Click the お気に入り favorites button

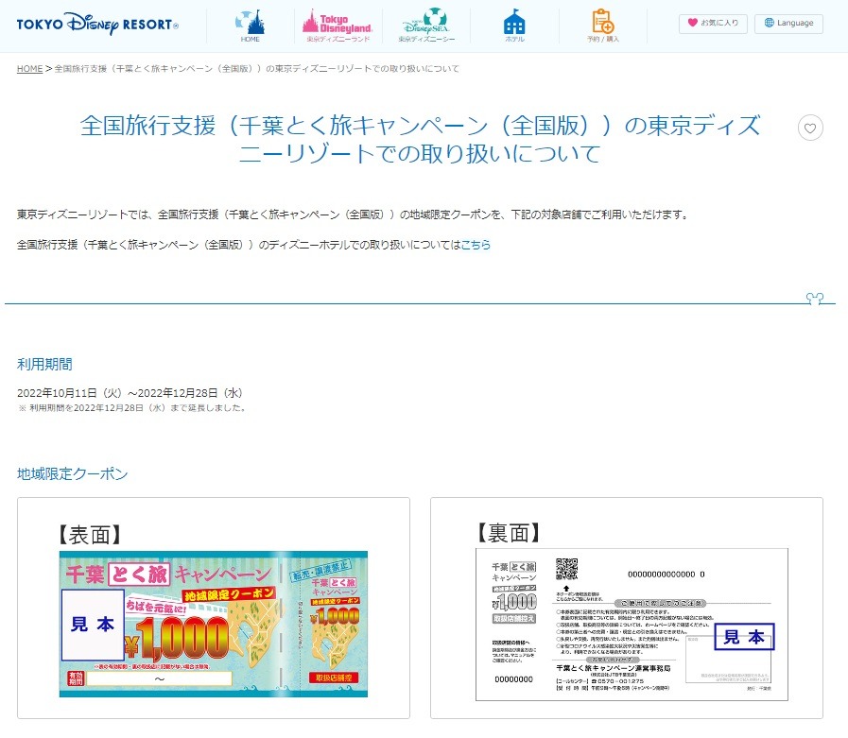coord(713,24)
